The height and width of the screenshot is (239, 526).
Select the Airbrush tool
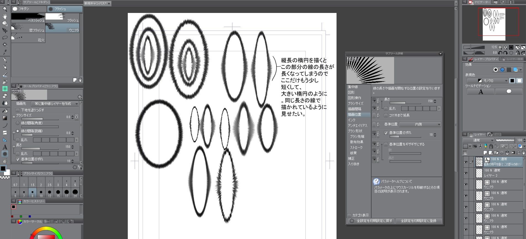pos(5,82)
